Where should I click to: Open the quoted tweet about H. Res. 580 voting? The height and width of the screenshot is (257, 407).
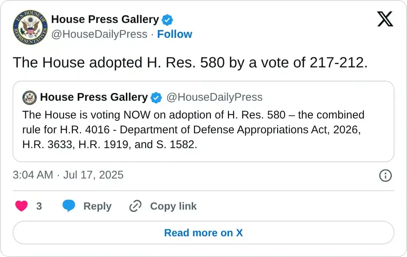(x=203, y=130)
